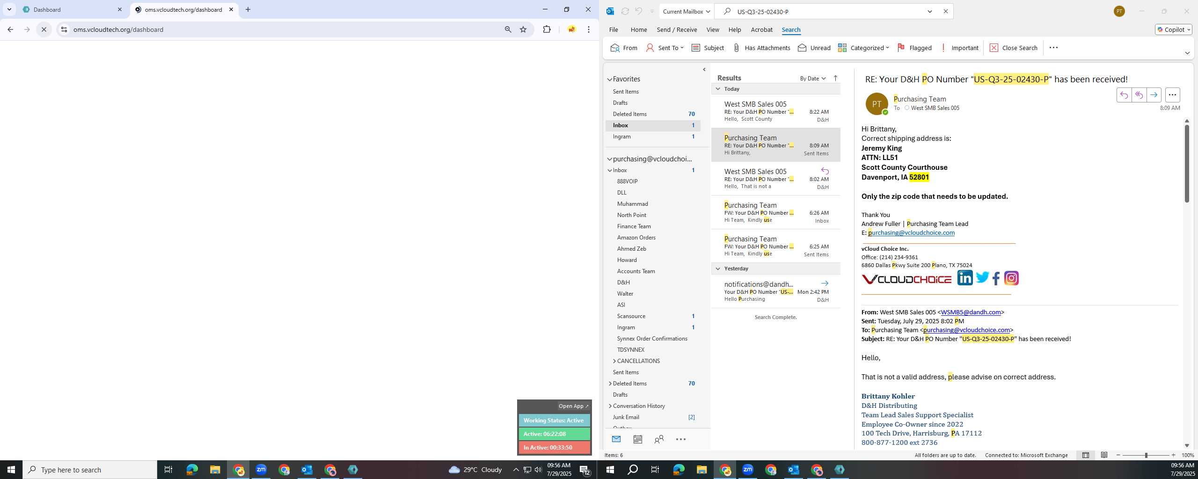Click the reading pane vertical scrollbar thumb
Screen dimensions: 1198x479
pos(1187,163)
